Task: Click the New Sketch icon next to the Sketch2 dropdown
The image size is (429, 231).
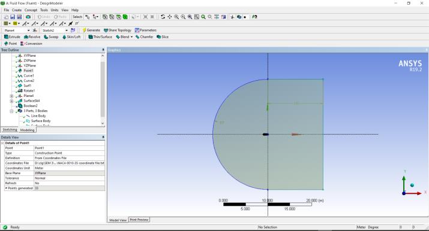Action: (73, 31)
